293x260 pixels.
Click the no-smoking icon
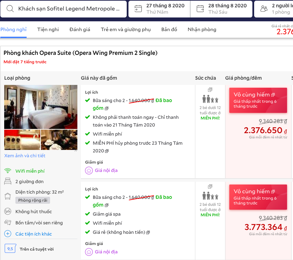[8, 211]
